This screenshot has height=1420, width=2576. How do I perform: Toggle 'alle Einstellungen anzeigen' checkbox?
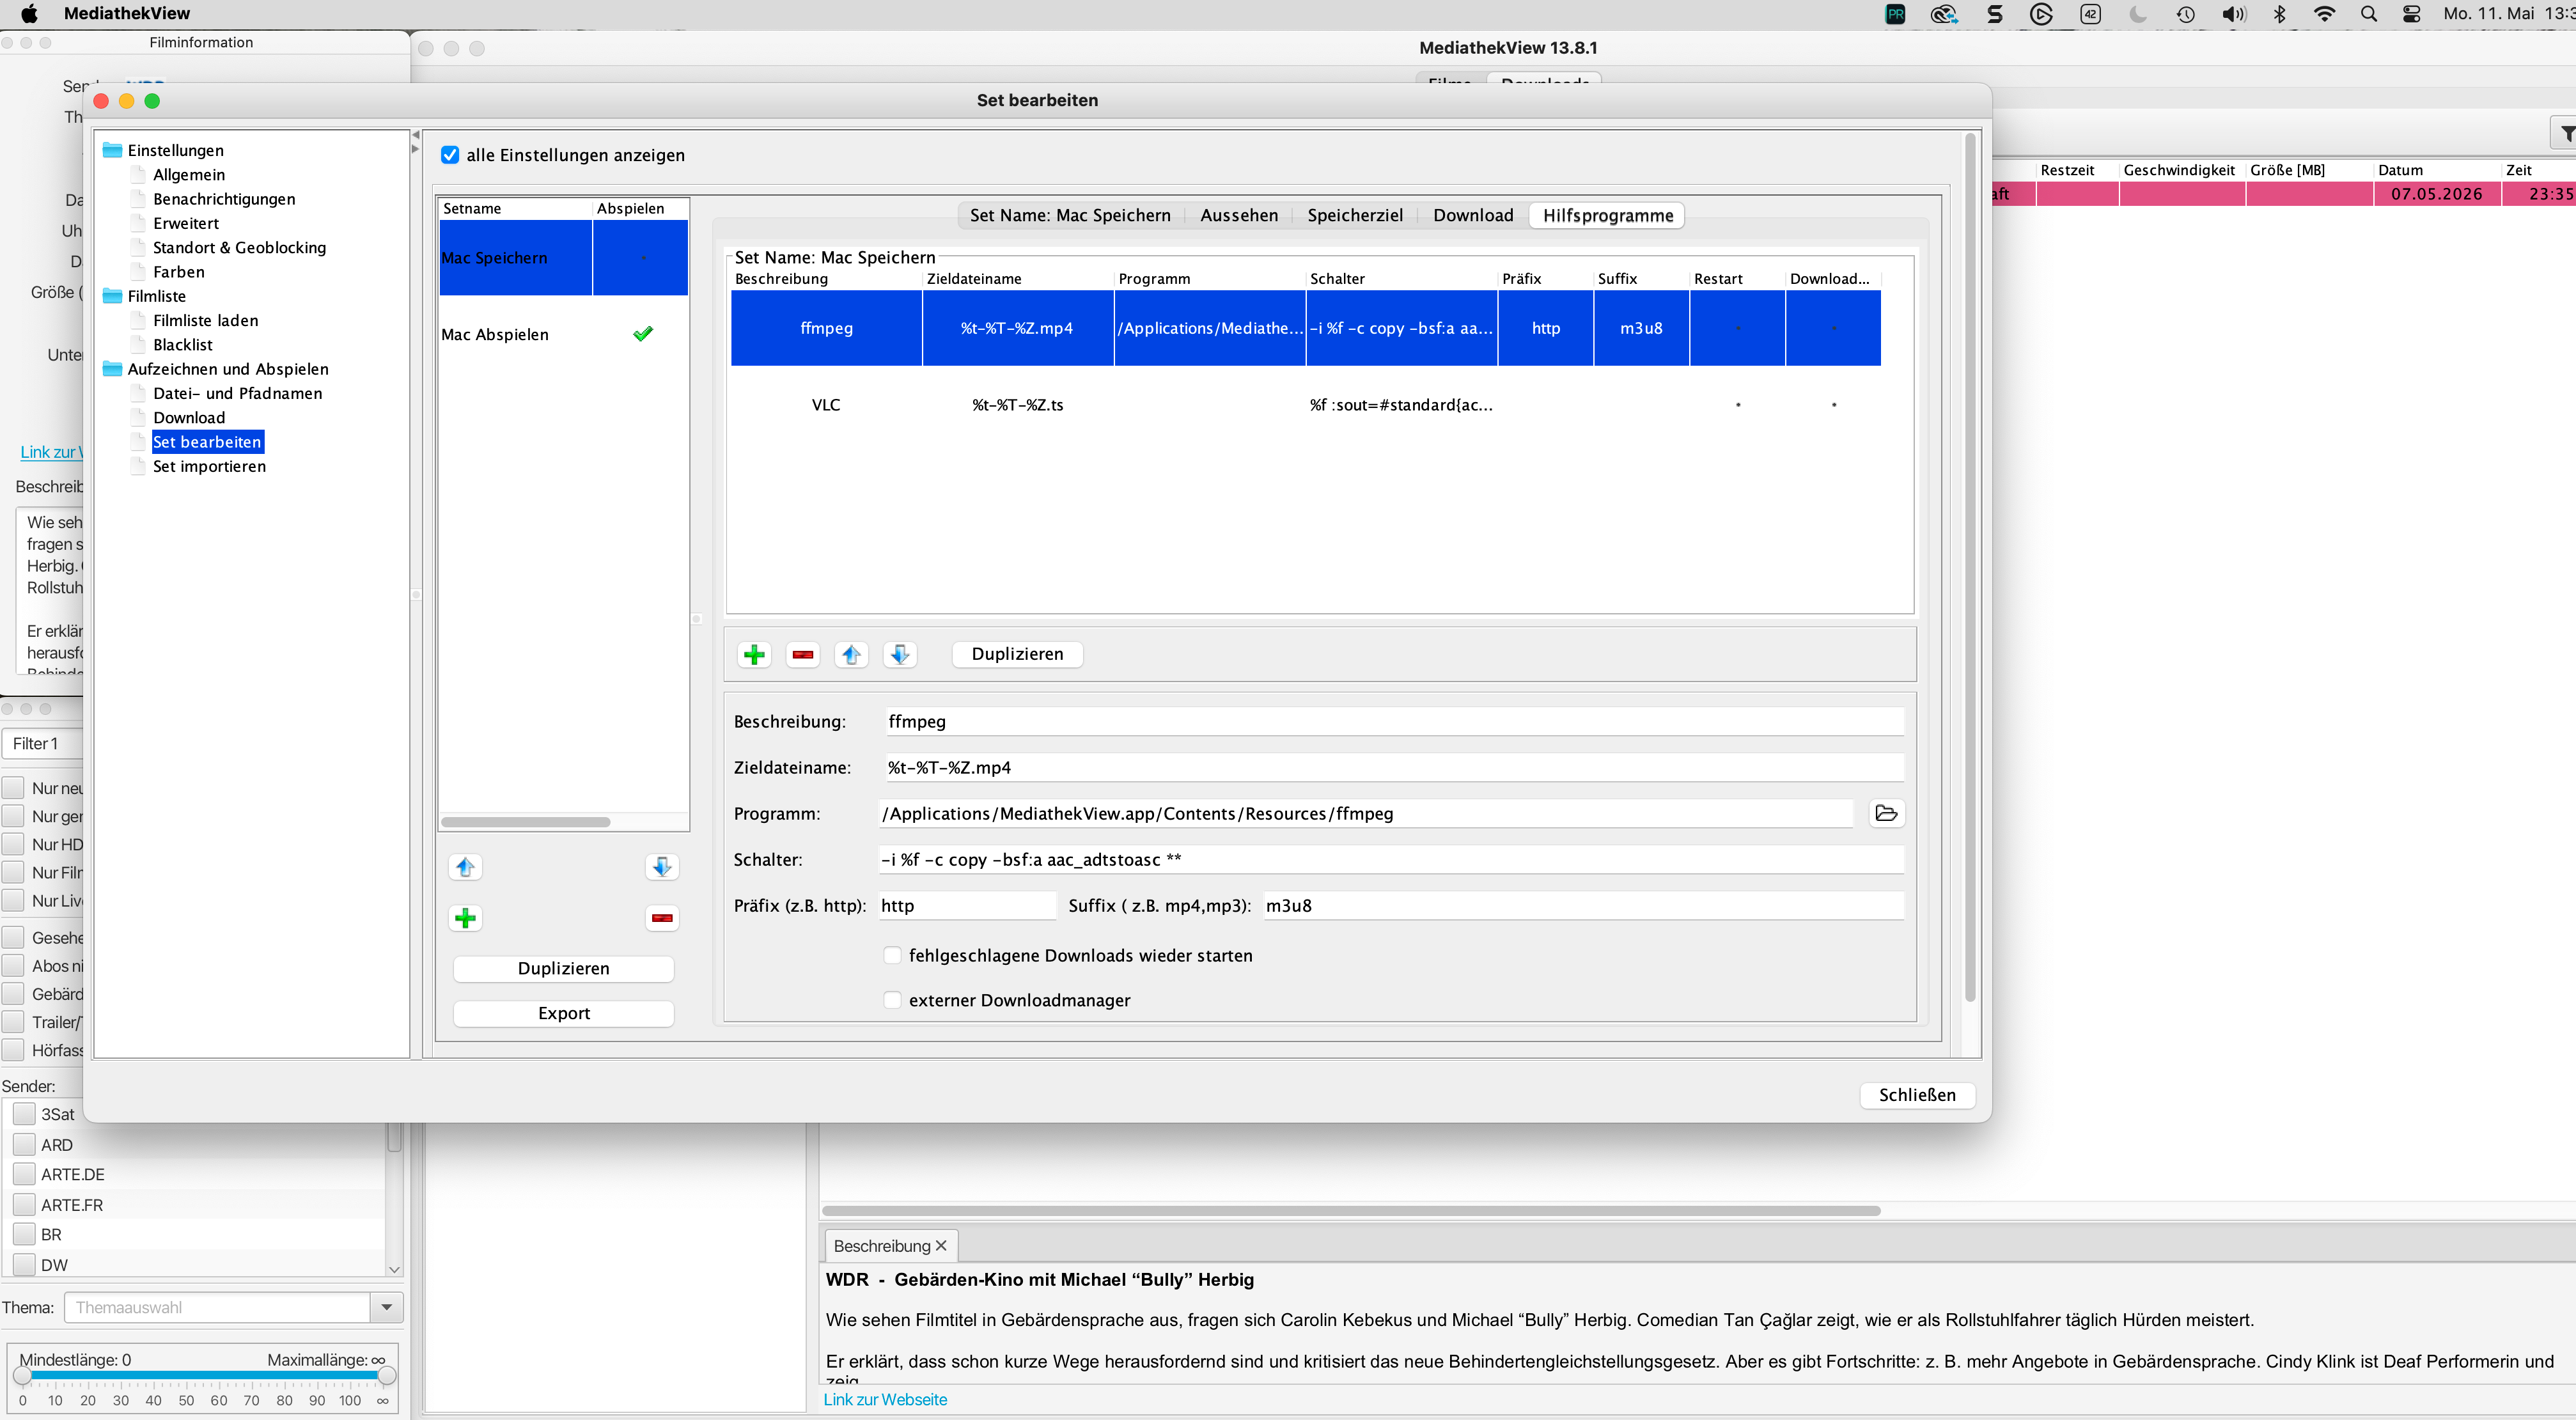[x=450, y=155]
